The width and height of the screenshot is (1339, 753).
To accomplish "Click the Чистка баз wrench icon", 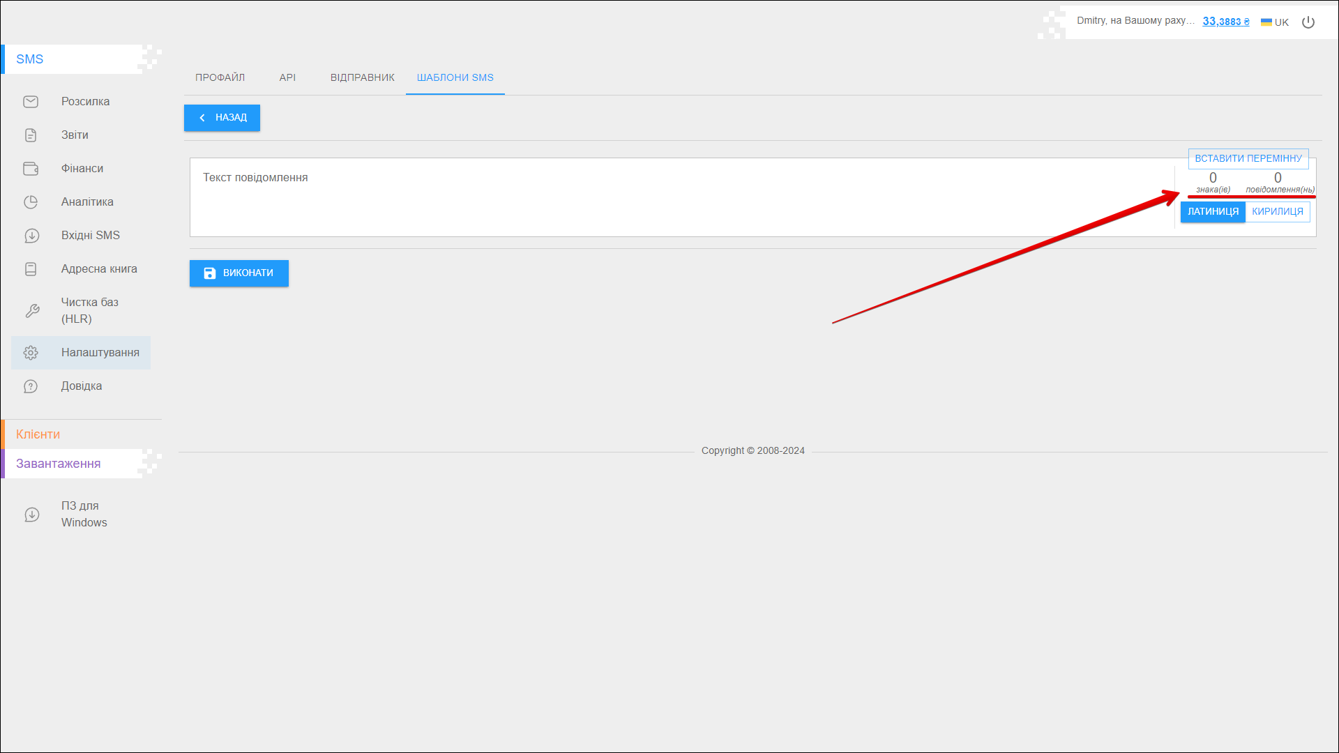I will [32, 311].
